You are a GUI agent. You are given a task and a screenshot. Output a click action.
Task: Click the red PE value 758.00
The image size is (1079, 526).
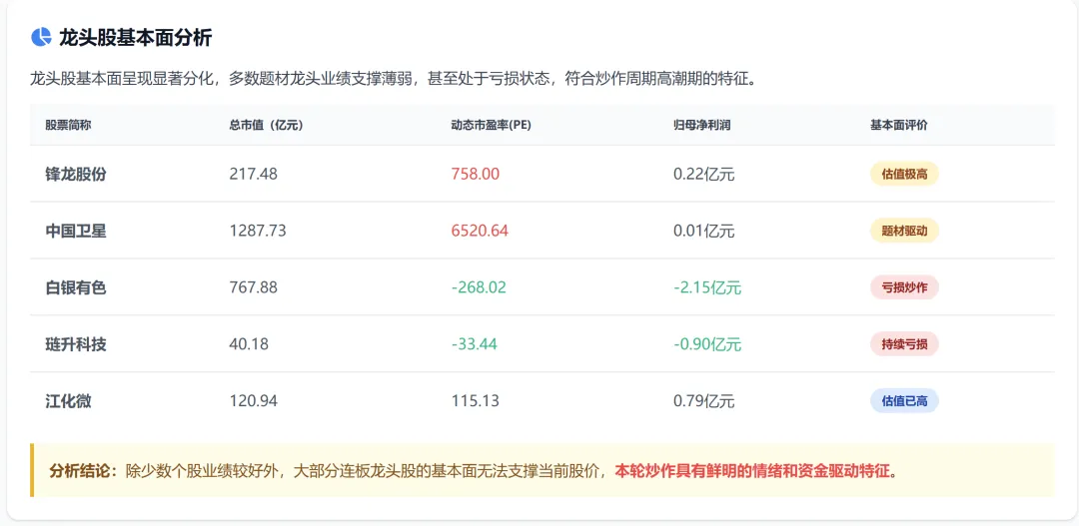tap(476, 174)
